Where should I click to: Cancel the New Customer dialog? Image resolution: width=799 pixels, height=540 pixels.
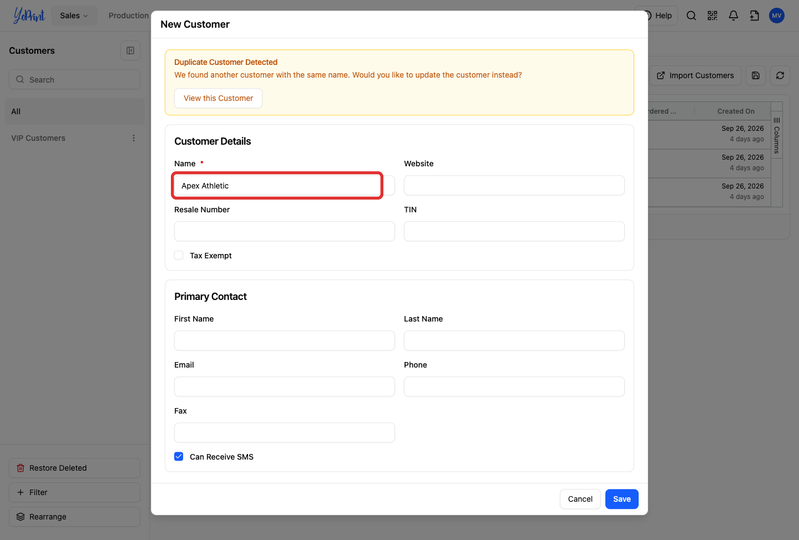tap(580, 499)
